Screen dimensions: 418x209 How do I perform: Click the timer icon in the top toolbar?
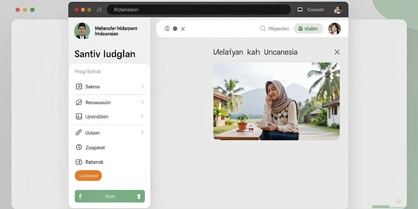click(x=167, y=29)
